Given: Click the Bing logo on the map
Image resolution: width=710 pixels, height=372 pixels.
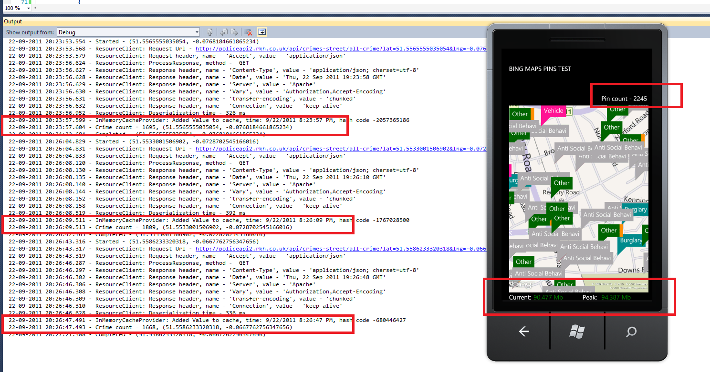Looking at the screenshot, I should click(x=522, y=284).
